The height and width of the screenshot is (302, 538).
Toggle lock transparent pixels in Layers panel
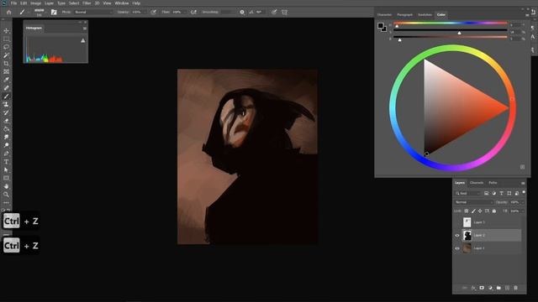[x=467, y=211]
